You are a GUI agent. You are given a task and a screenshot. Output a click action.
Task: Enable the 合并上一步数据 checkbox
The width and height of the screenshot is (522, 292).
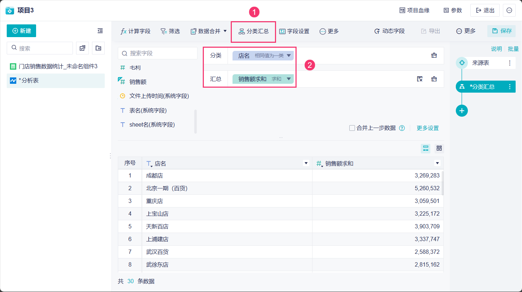(x=352, y=128)
